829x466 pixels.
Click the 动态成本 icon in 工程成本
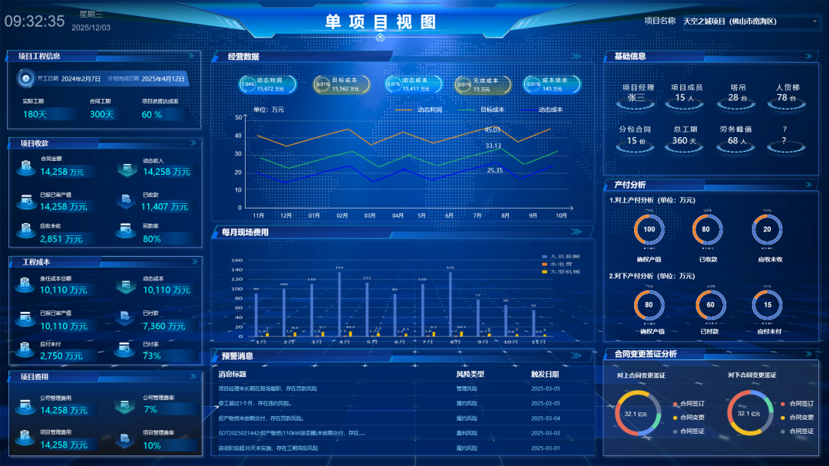tap(126, 287)
